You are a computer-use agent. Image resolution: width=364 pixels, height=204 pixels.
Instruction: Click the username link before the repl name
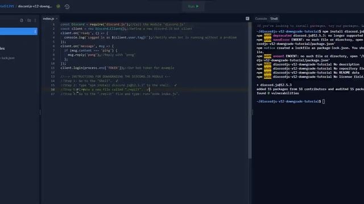pos(7,6)
